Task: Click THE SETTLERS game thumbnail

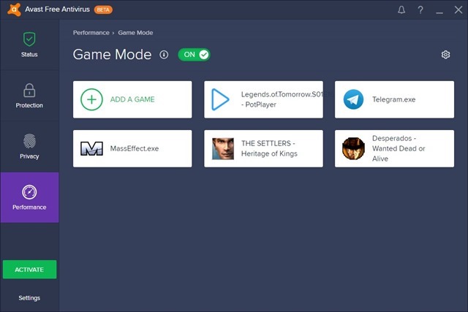Action: (222, 148)
